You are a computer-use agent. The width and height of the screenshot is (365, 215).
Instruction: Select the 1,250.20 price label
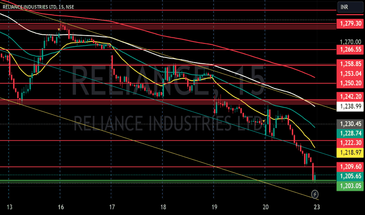click(351, 83)
